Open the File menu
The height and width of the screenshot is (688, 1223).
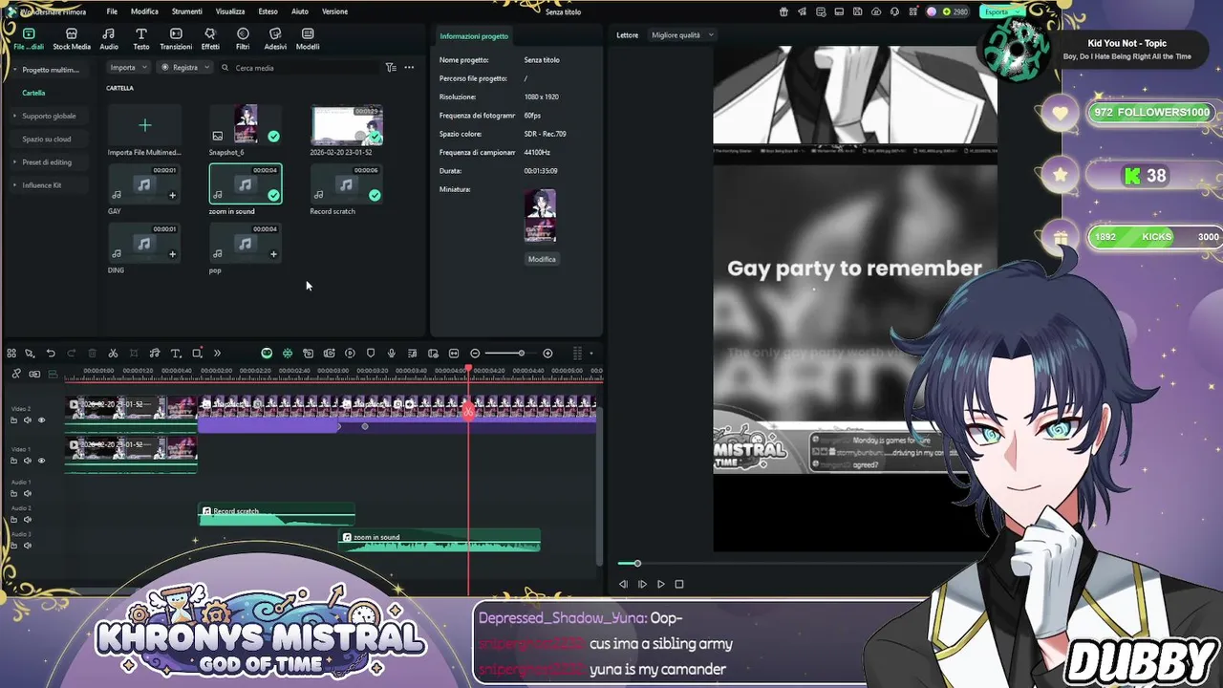112,11
